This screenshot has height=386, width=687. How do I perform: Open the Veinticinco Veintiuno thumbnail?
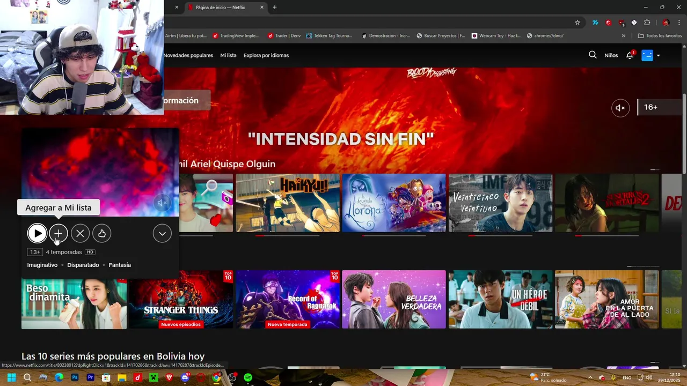tap(500, 203)
